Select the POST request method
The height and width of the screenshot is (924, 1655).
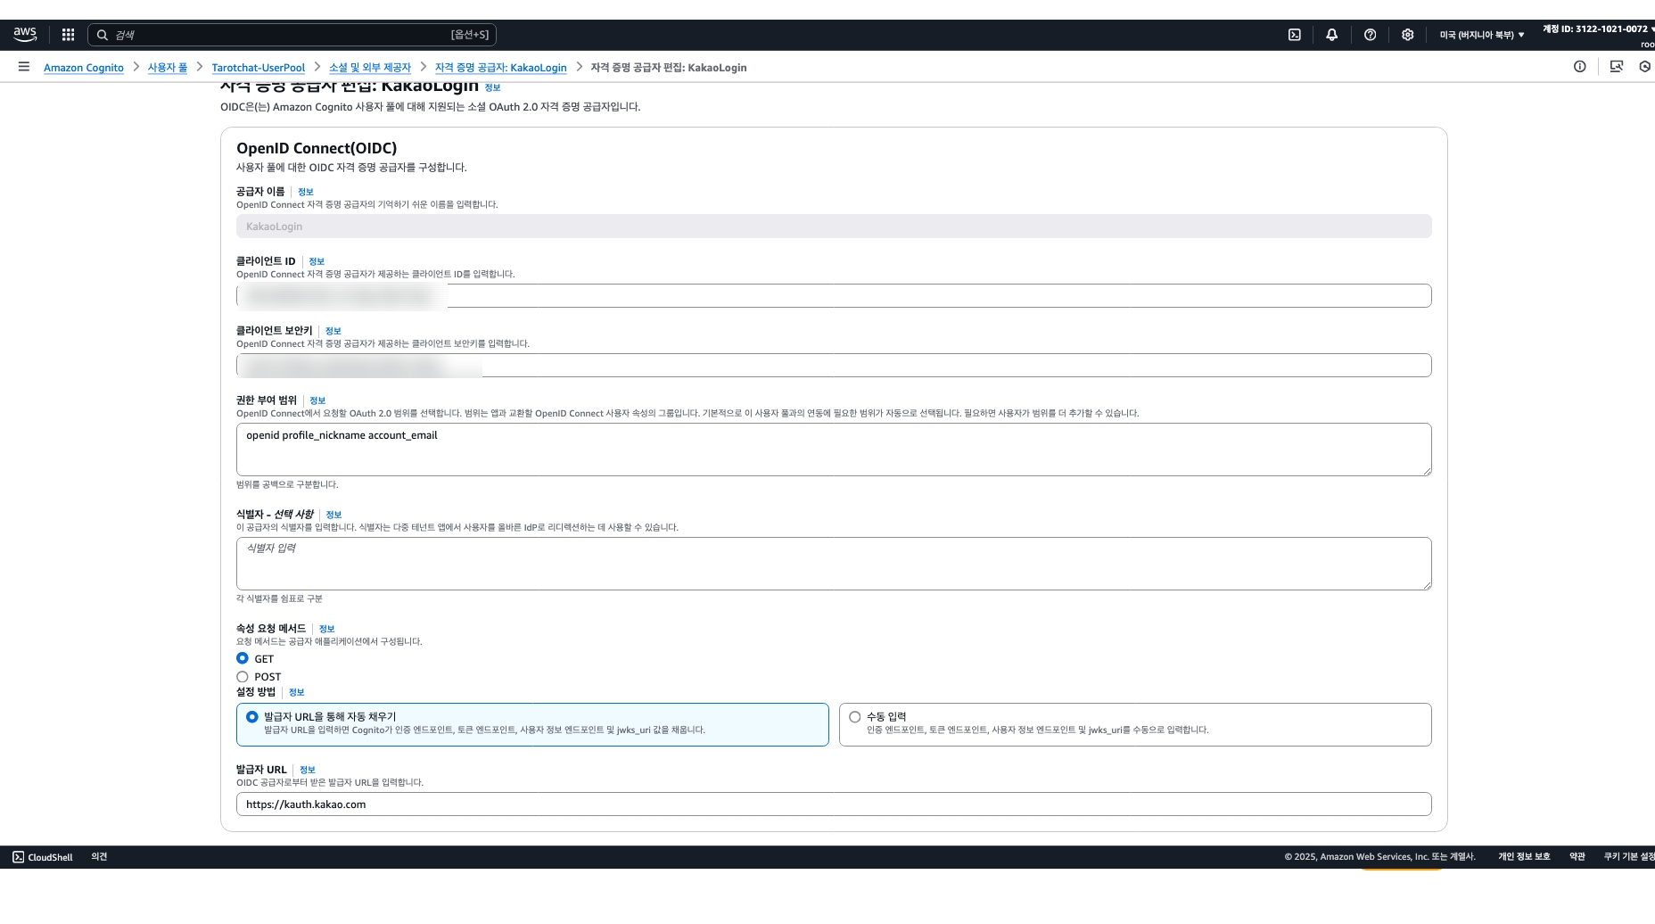(243, 677)
